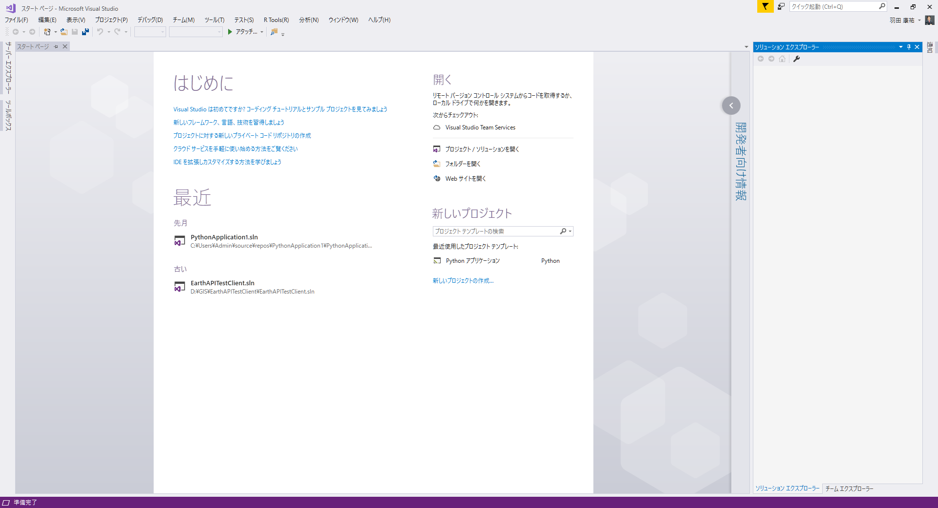Screen dimensions: 938x508
Task: Click the Redo toolbar icon
Action: click(117, 32)
